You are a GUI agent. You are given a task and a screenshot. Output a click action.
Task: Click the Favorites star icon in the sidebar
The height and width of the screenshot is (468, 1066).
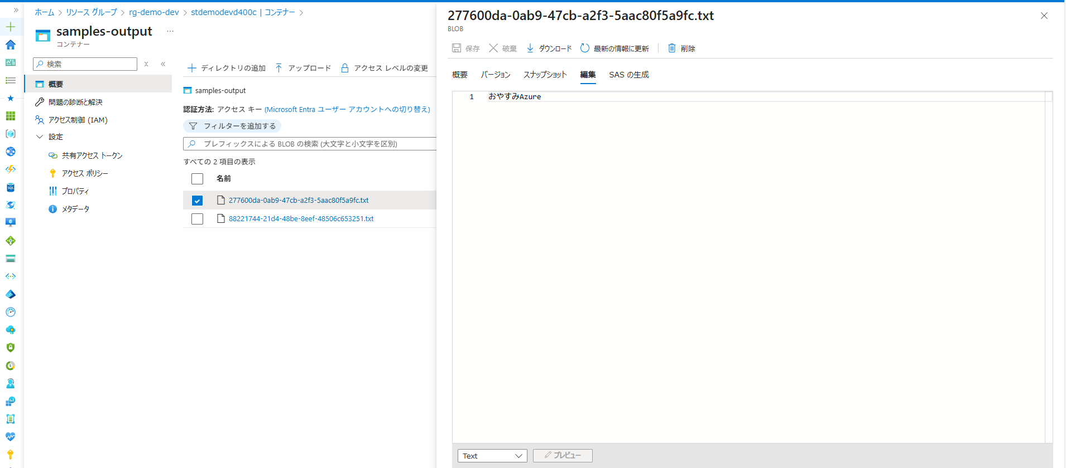[11, 98]
